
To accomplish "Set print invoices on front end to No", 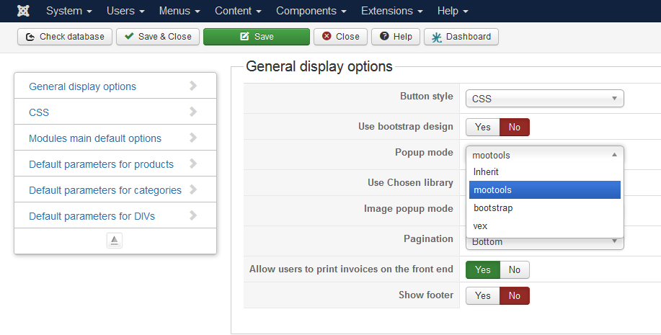I will (x=515, y=270).
